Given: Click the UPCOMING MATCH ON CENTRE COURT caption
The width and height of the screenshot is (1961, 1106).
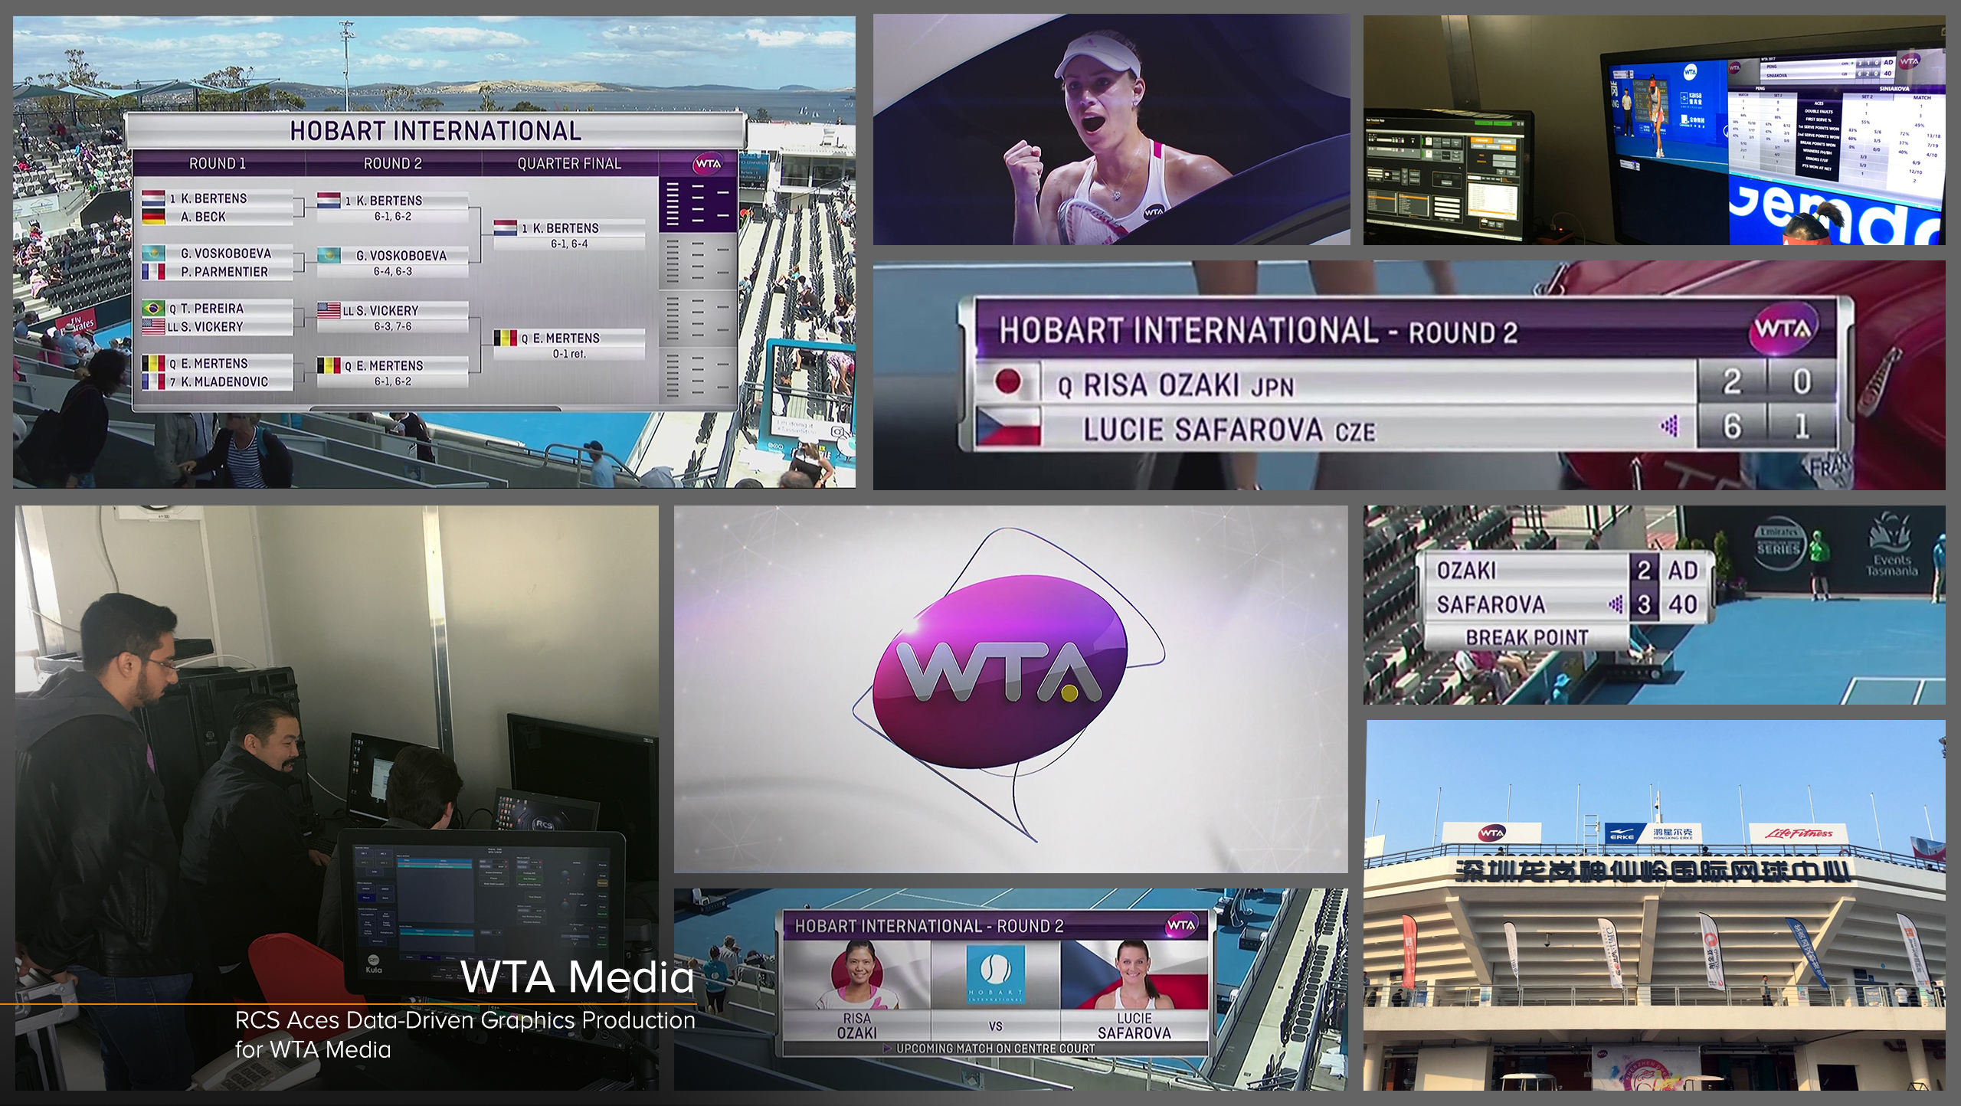Looking at the screenshot, I should (995, 1049).
